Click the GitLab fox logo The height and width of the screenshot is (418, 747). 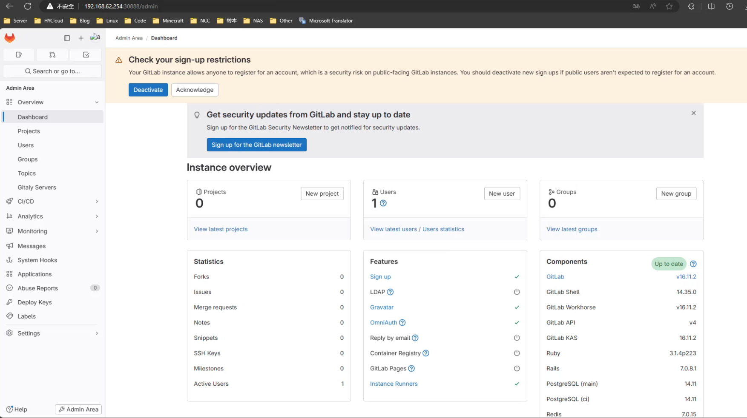click(x=10, y=38)
